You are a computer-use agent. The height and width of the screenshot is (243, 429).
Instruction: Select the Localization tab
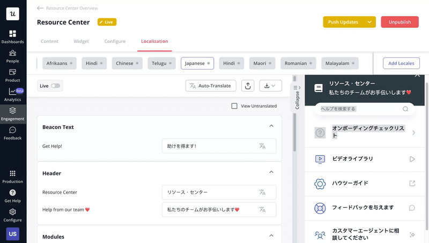154,41
